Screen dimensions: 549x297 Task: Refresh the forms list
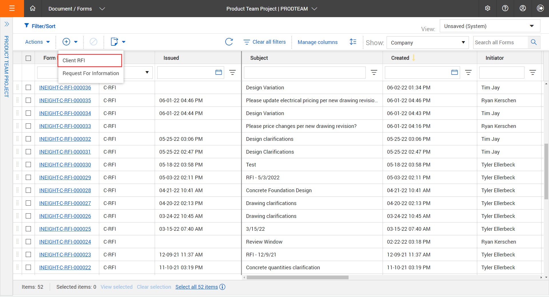229,42
